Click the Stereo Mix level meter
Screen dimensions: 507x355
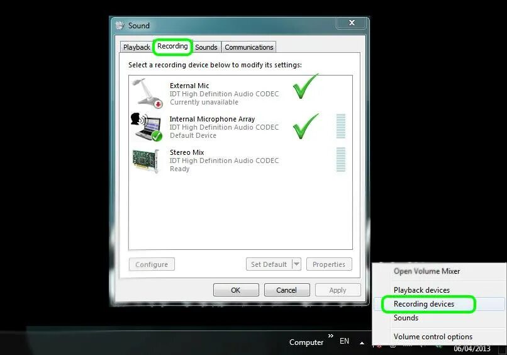(x=341, y=159)
